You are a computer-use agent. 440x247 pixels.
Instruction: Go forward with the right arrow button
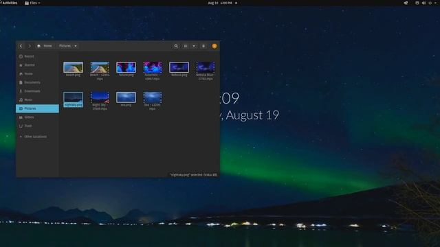coord(30,46)
